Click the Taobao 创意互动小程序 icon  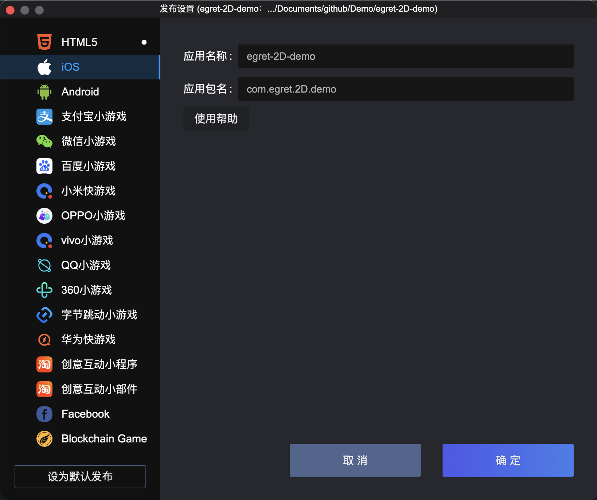[44, 364]
